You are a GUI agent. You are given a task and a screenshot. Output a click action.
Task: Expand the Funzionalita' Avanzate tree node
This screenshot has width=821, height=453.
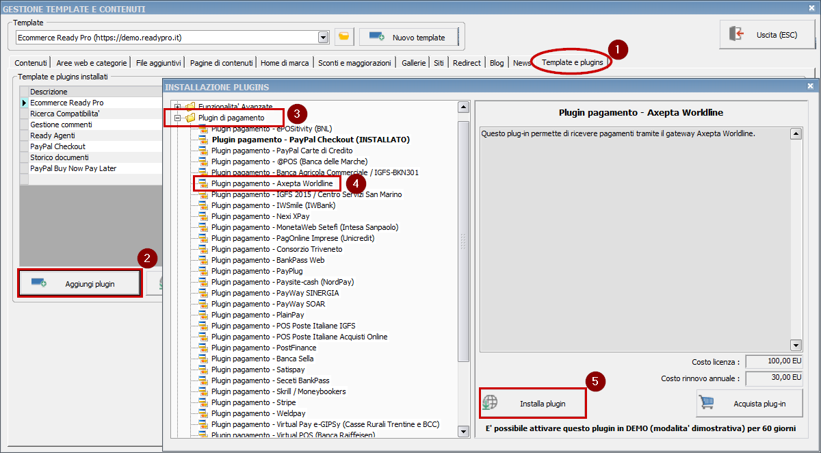click(177, 106)
